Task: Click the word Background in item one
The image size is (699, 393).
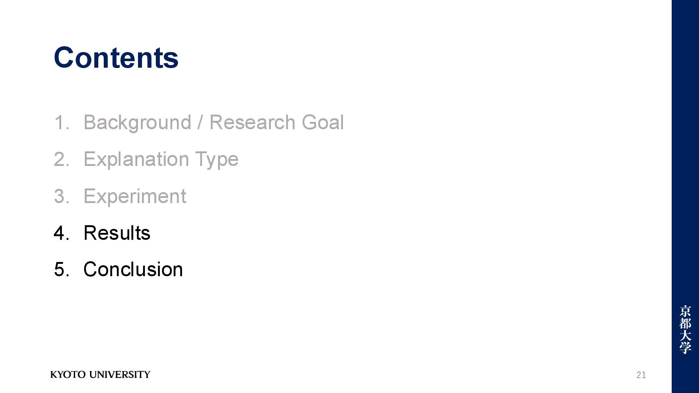Action: pyautogui.click(x=137, y=122)
